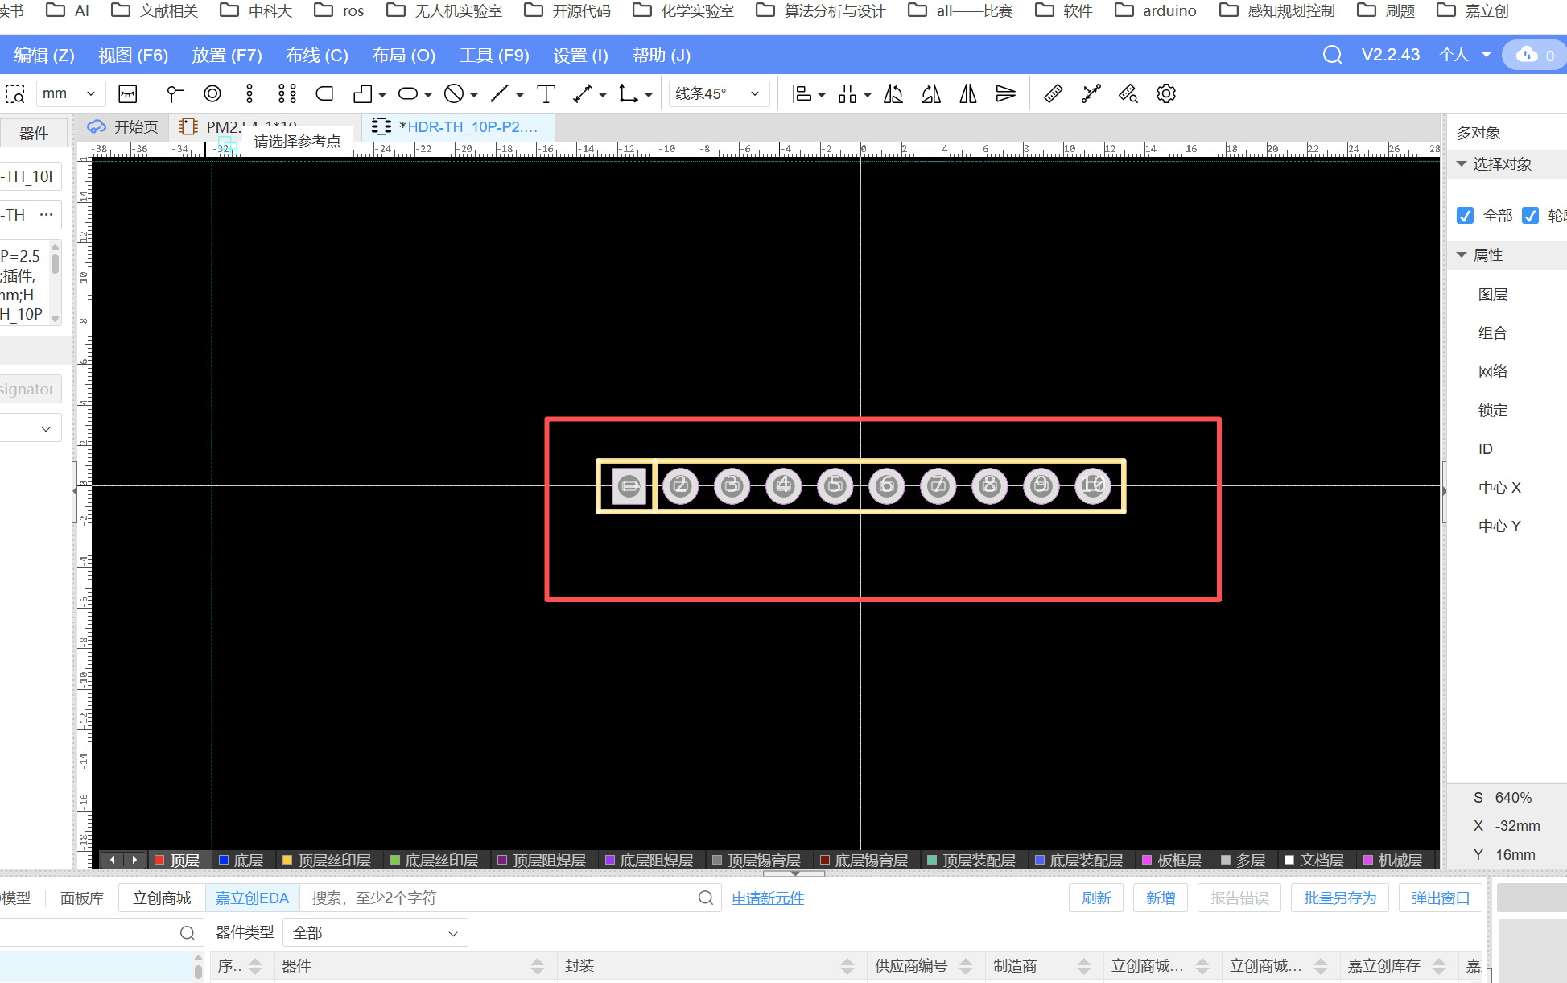Click the rotate left icon

click(x=893, y=94)
